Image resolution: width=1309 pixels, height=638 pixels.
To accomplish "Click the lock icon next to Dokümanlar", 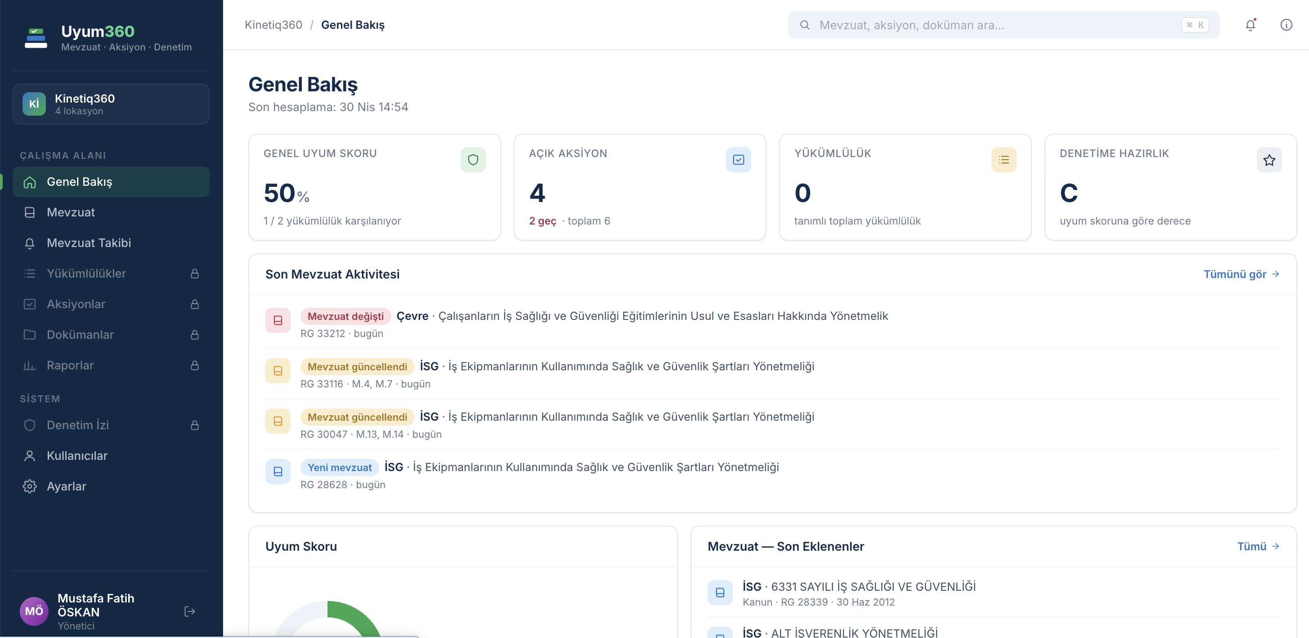I will tap(195, 334).
